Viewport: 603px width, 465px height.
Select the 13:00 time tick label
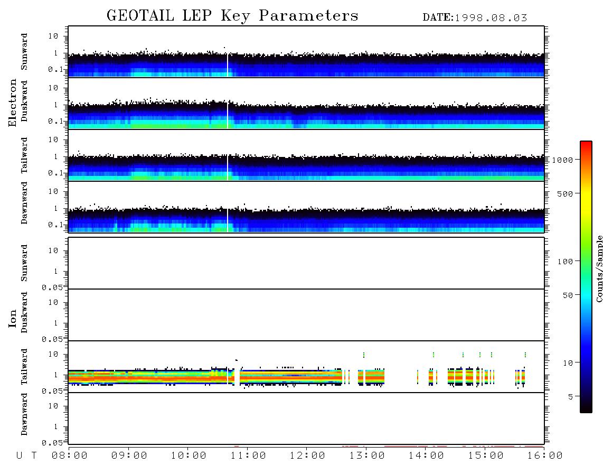click(x=367, y=456)
